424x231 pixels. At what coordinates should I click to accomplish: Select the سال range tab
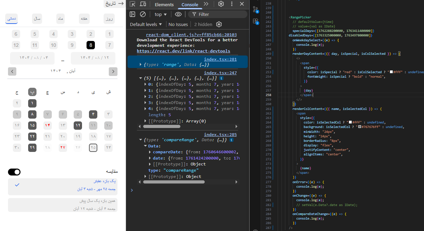click(37, 19)
